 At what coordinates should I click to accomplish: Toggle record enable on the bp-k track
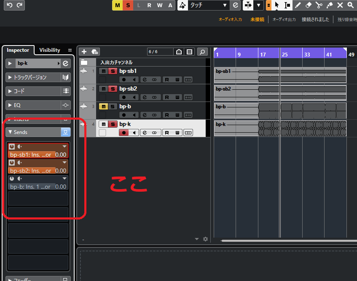click(124, 133)
